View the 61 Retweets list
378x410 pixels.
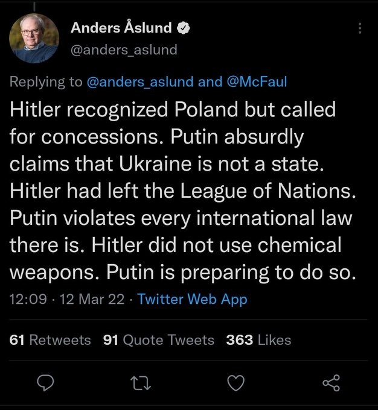(51, 340)
